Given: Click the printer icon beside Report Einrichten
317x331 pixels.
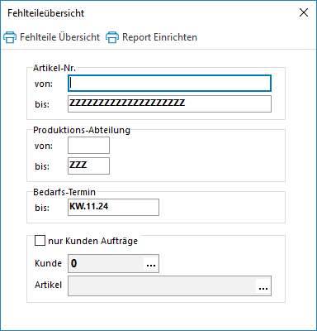Looking at the screenshot, I should 112,37.
